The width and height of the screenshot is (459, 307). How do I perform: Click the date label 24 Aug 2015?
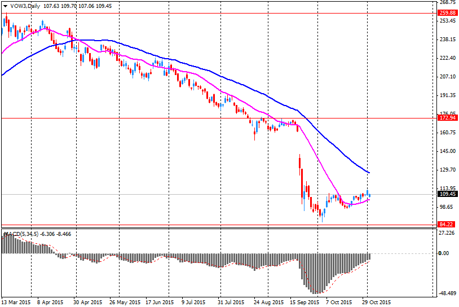click(x=269, y=302)
